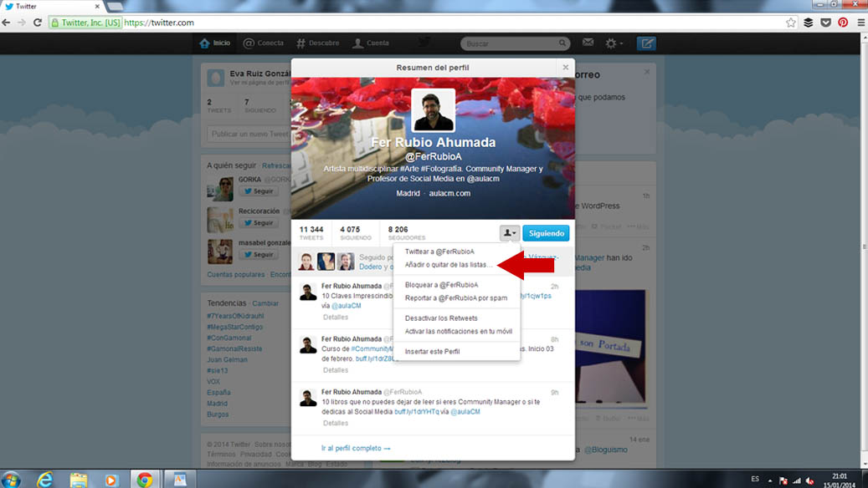Reload the page in Chrome
This screenshot has height=488, width=868.
point(38,23)
